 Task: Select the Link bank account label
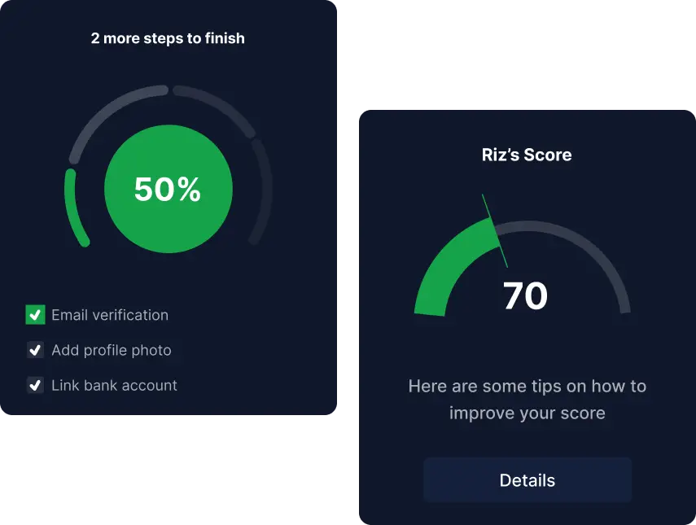(x=114, y=385)
